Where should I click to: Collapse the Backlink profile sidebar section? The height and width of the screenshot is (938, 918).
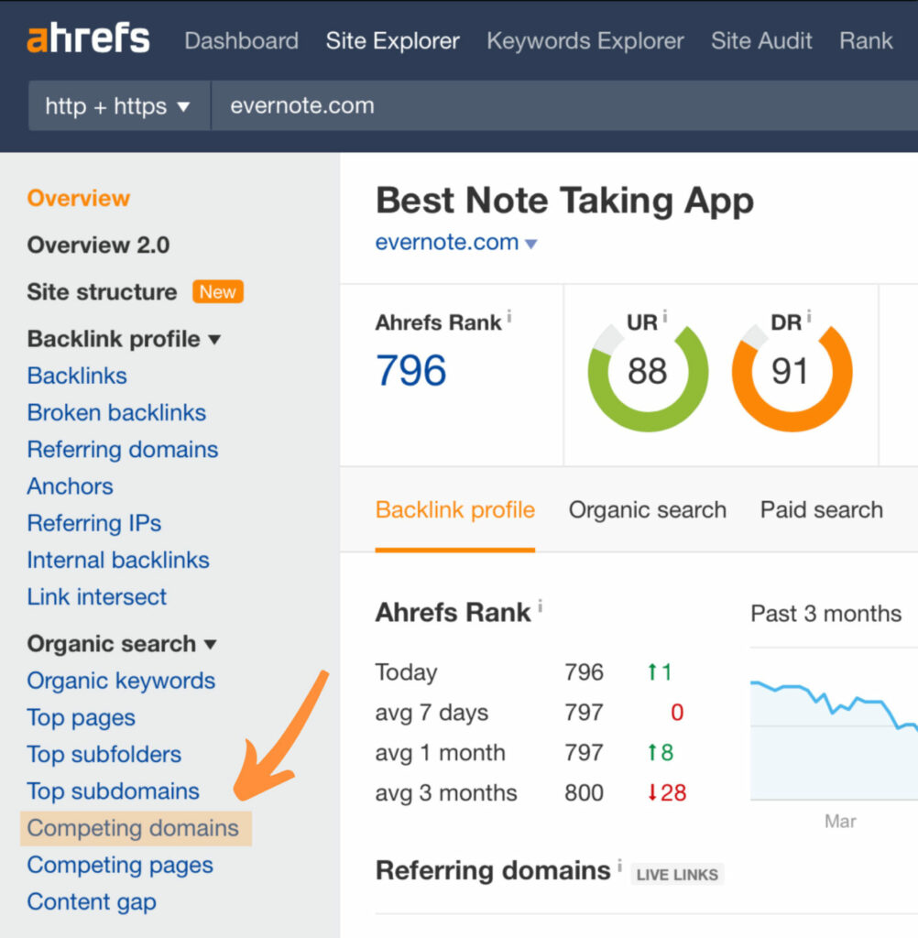click(214, 340)
